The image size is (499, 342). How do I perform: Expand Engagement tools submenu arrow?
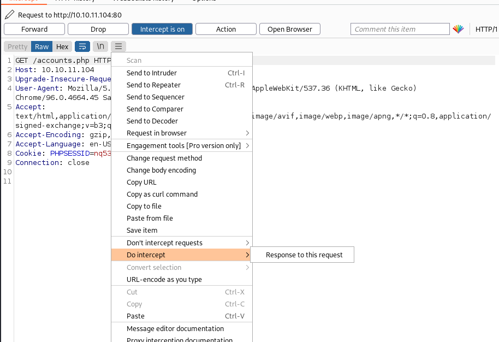tap(247, 146)
